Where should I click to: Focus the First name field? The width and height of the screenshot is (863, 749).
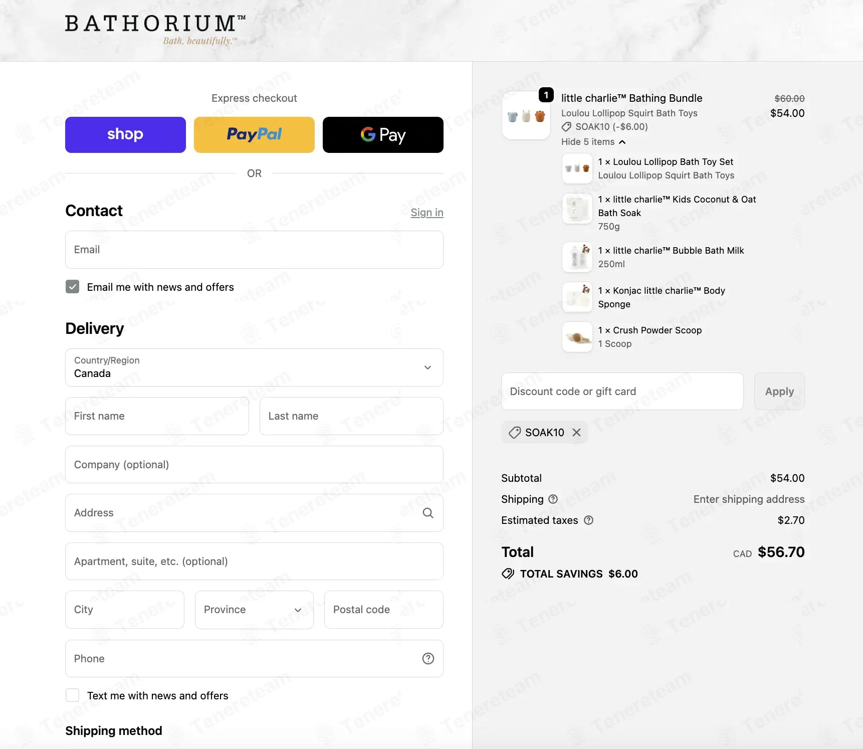(x=157, y=416)
